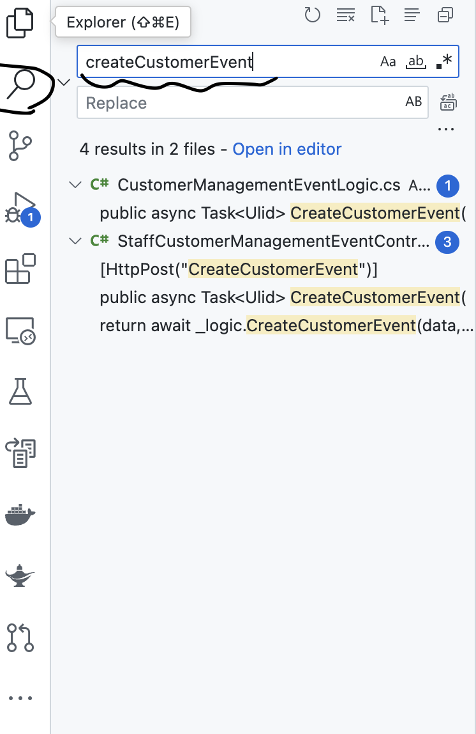The height and width of the screenshot is (734, 476).
Task: Clear the search results
Action: (346, 15)
